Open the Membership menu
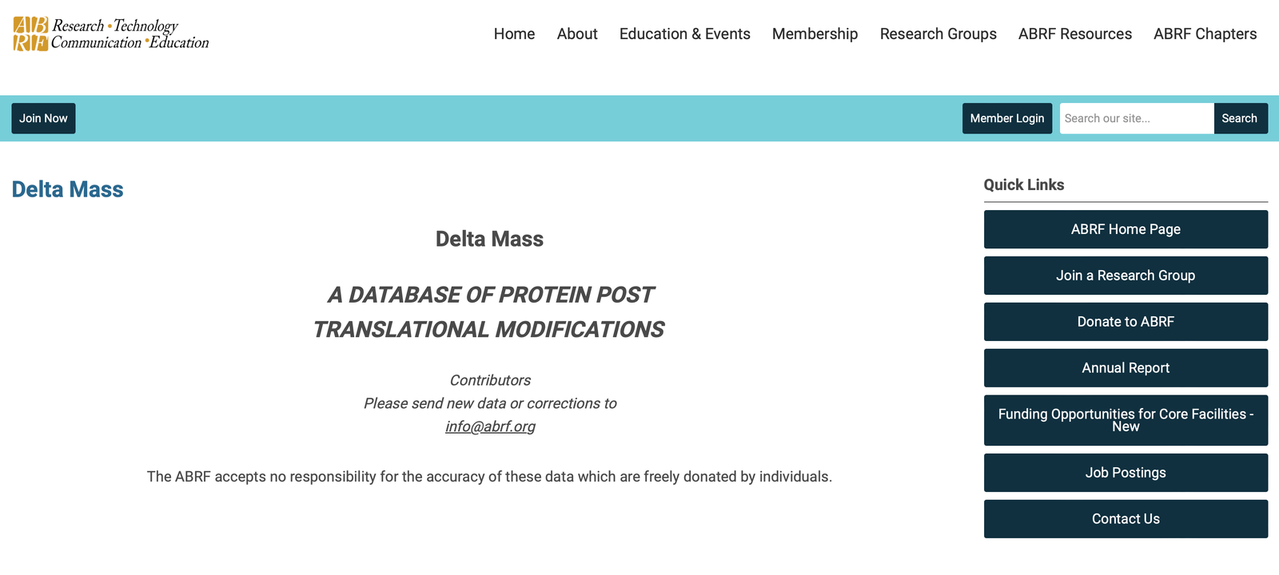Screen dimensions: 1279x575 click(x=815, y=34)
